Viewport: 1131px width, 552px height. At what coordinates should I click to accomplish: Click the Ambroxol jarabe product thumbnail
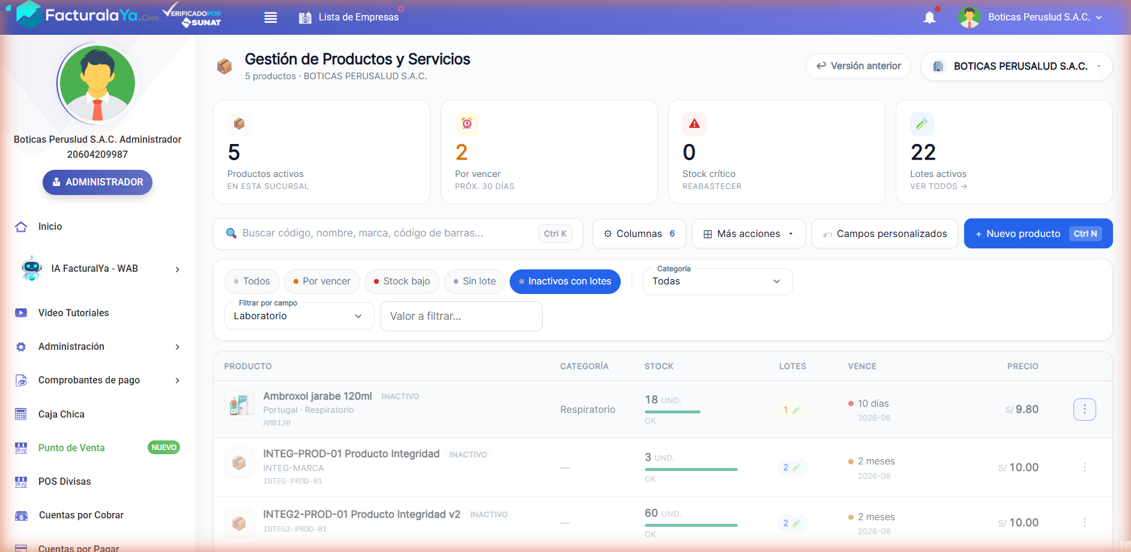pyautogui.click(x=240, y=405)
